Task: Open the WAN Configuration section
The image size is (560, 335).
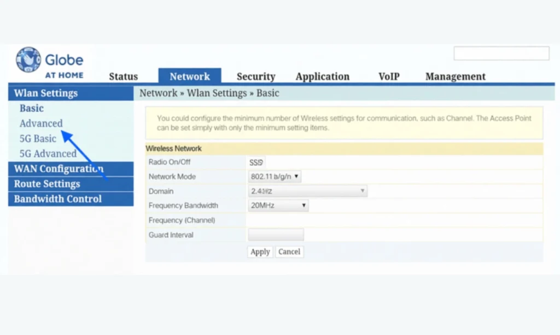Action: (x=58, y=169)
